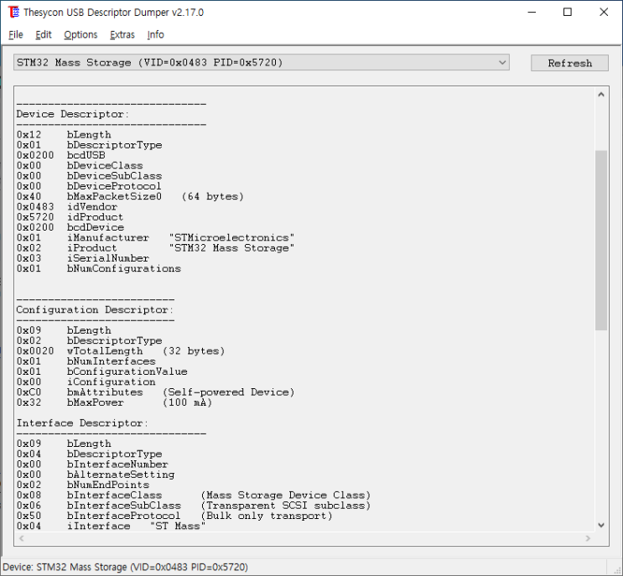Open the Options menu
Viewport: 623px width, 576px height.
coord(80,34)
